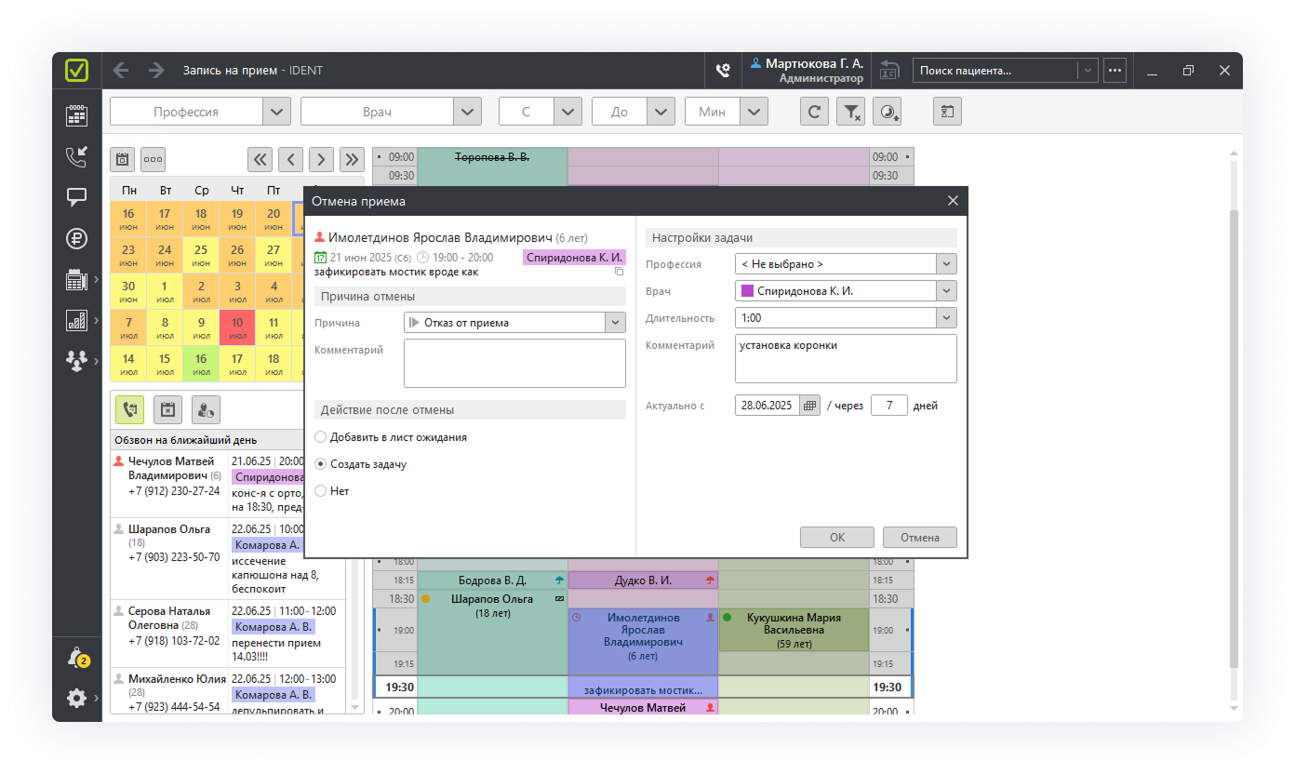Select the phone call list tab icon
The image size is (1295, 774).
click(129, 409)
